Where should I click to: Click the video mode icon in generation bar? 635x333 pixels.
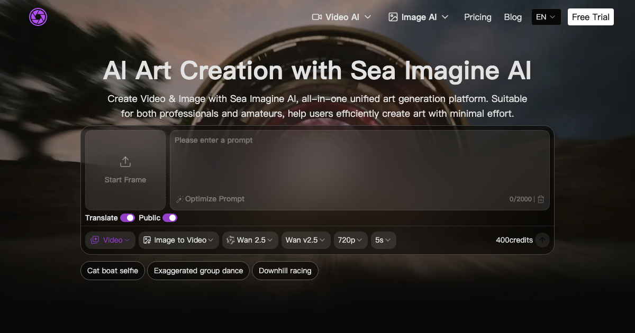(94, 240)
